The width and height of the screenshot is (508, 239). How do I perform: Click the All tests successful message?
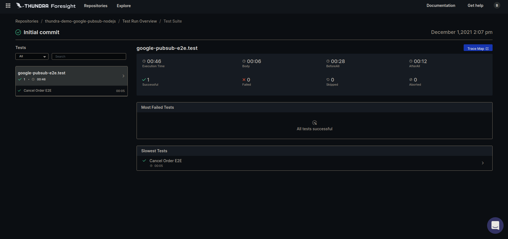coord(314,129)
